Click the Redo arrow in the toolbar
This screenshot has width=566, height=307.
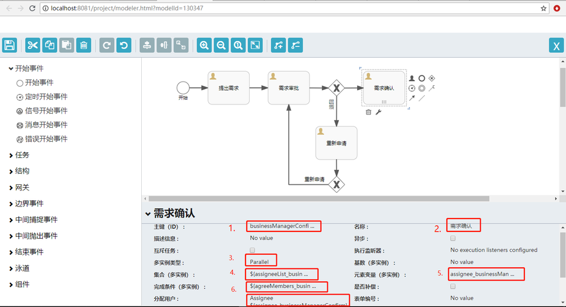click(x=107, y=45)
